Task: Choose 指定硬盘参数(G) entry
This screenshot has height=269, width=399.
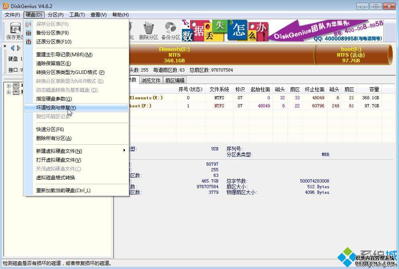Action: click(x=76, y=99)
